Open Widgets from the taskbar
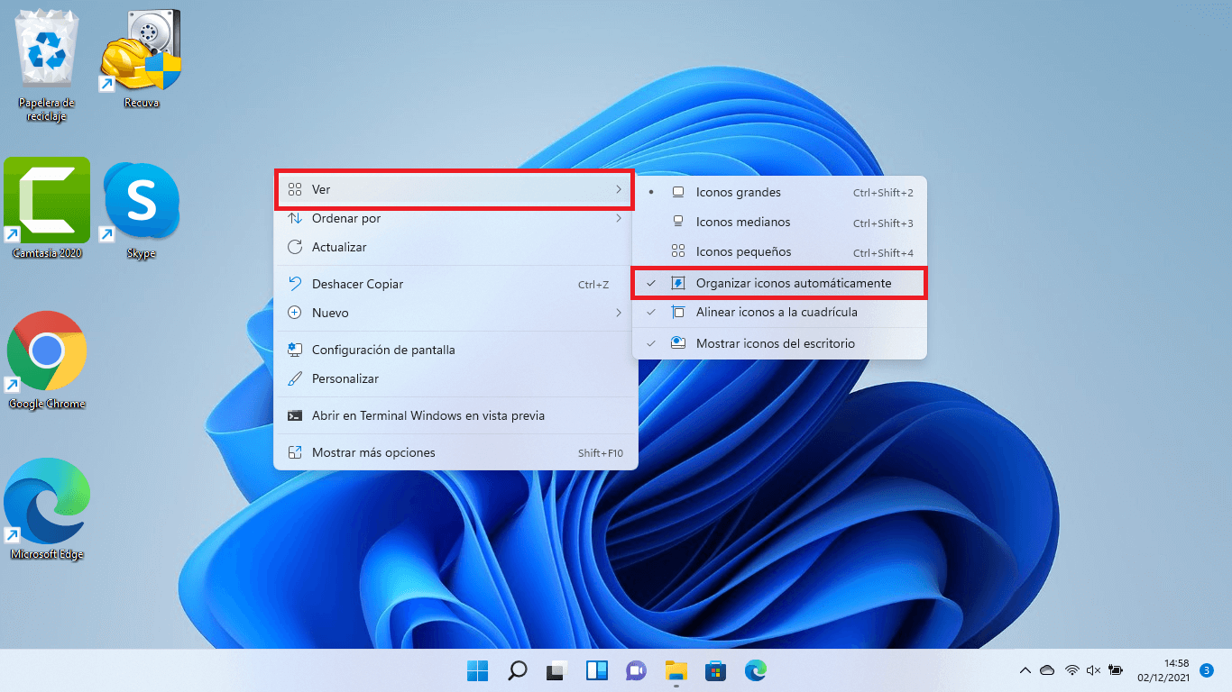This screenshot has width=1232, height=692. point(597,670)
